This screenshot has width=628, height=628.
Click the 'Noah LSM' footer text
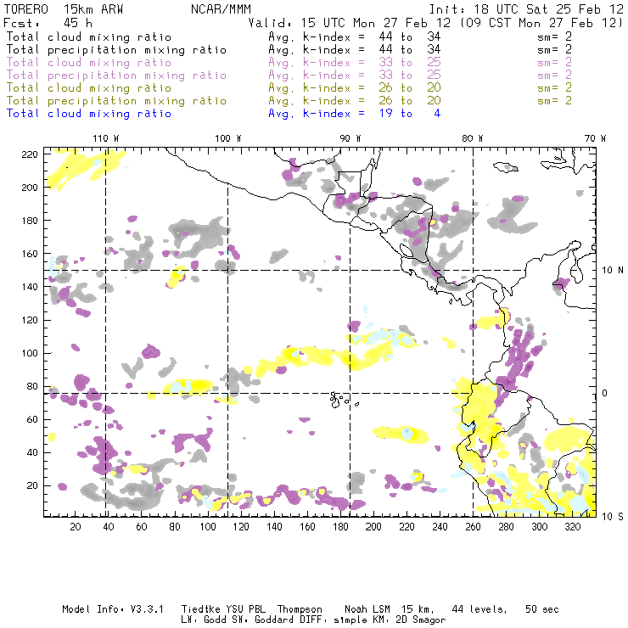pyautogui.click(x=367, y=609)
